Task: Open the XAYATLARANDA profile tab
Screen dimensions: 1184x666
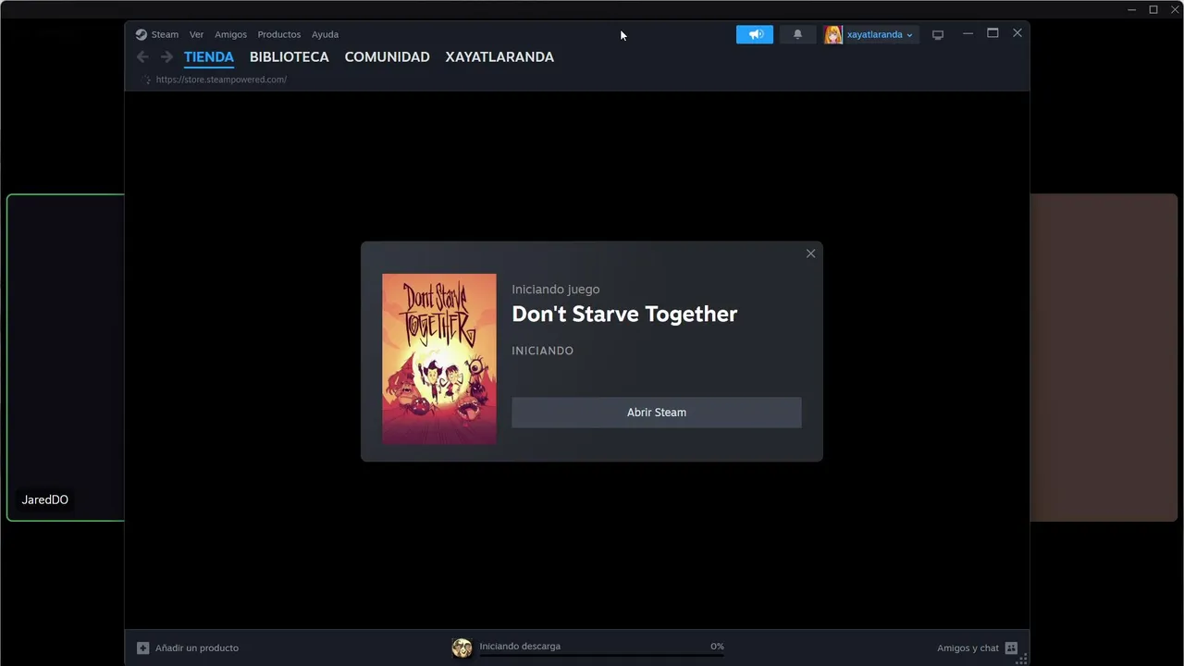Action: (499, 57)
